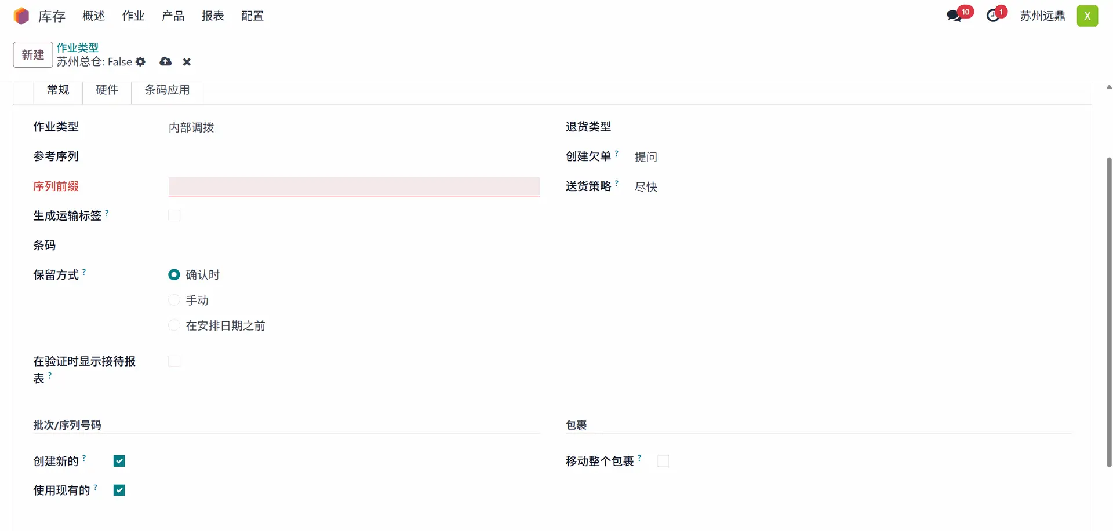Switch to the 硬件 tab

pyautogui.click(x=107, y=90)
